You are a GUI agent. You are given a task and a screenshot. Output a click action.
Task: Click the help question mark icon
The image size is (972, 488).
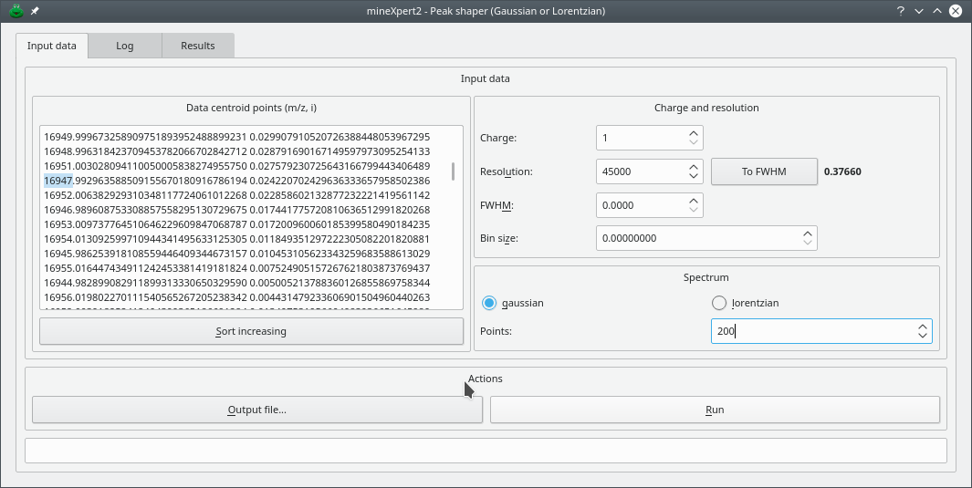click(900, 11)
